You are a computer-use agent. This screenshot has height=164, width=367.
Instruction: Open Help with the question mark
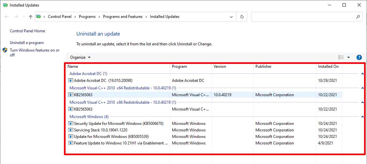(359, 57)
